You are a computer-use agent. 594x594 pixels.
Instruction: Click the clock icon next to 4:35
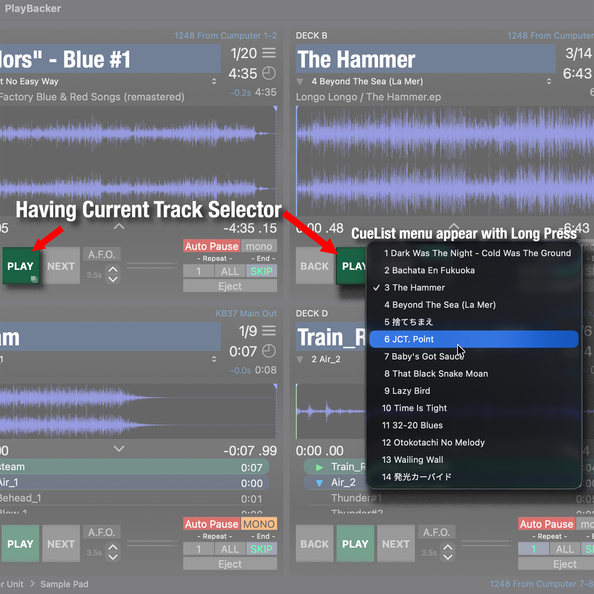(x=269, y=73)
